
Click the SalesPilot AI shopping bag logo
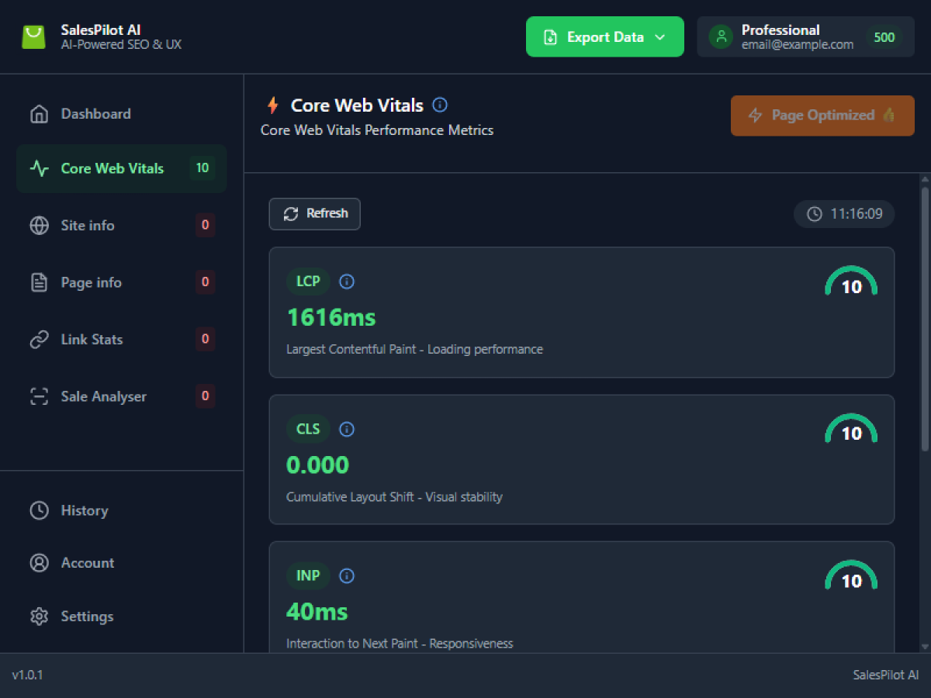(33, 37)
